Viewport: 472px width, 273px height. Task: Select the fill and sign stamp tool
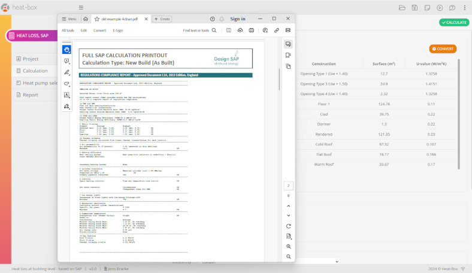(x=66, y=106)
